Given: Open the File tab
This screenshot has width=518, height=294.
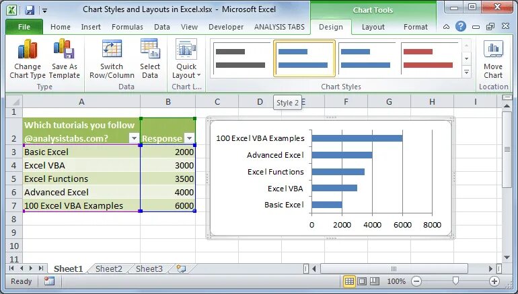Looking at the screenshot, I should (x=24, y=27).
